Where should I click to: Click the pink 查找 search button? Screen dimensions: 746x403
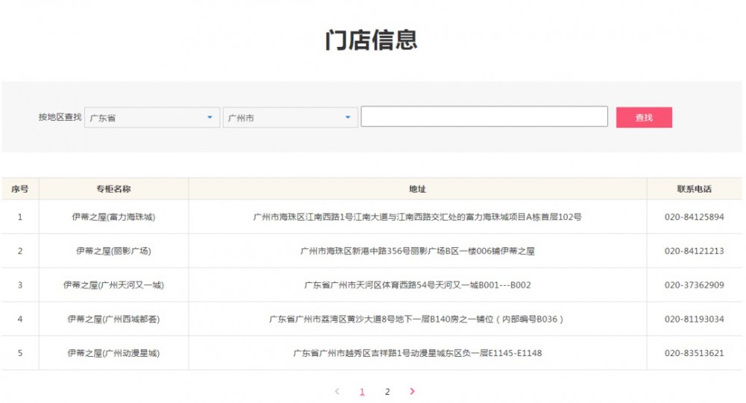644,117
